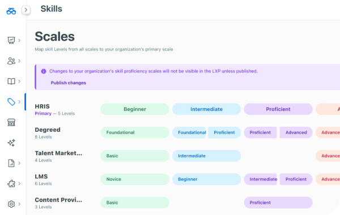Click the Skills header title

click(x=52, y=9)
